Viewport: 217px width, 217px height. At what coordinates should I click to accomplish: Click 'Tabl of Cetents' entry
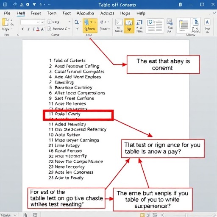[67, 61]
